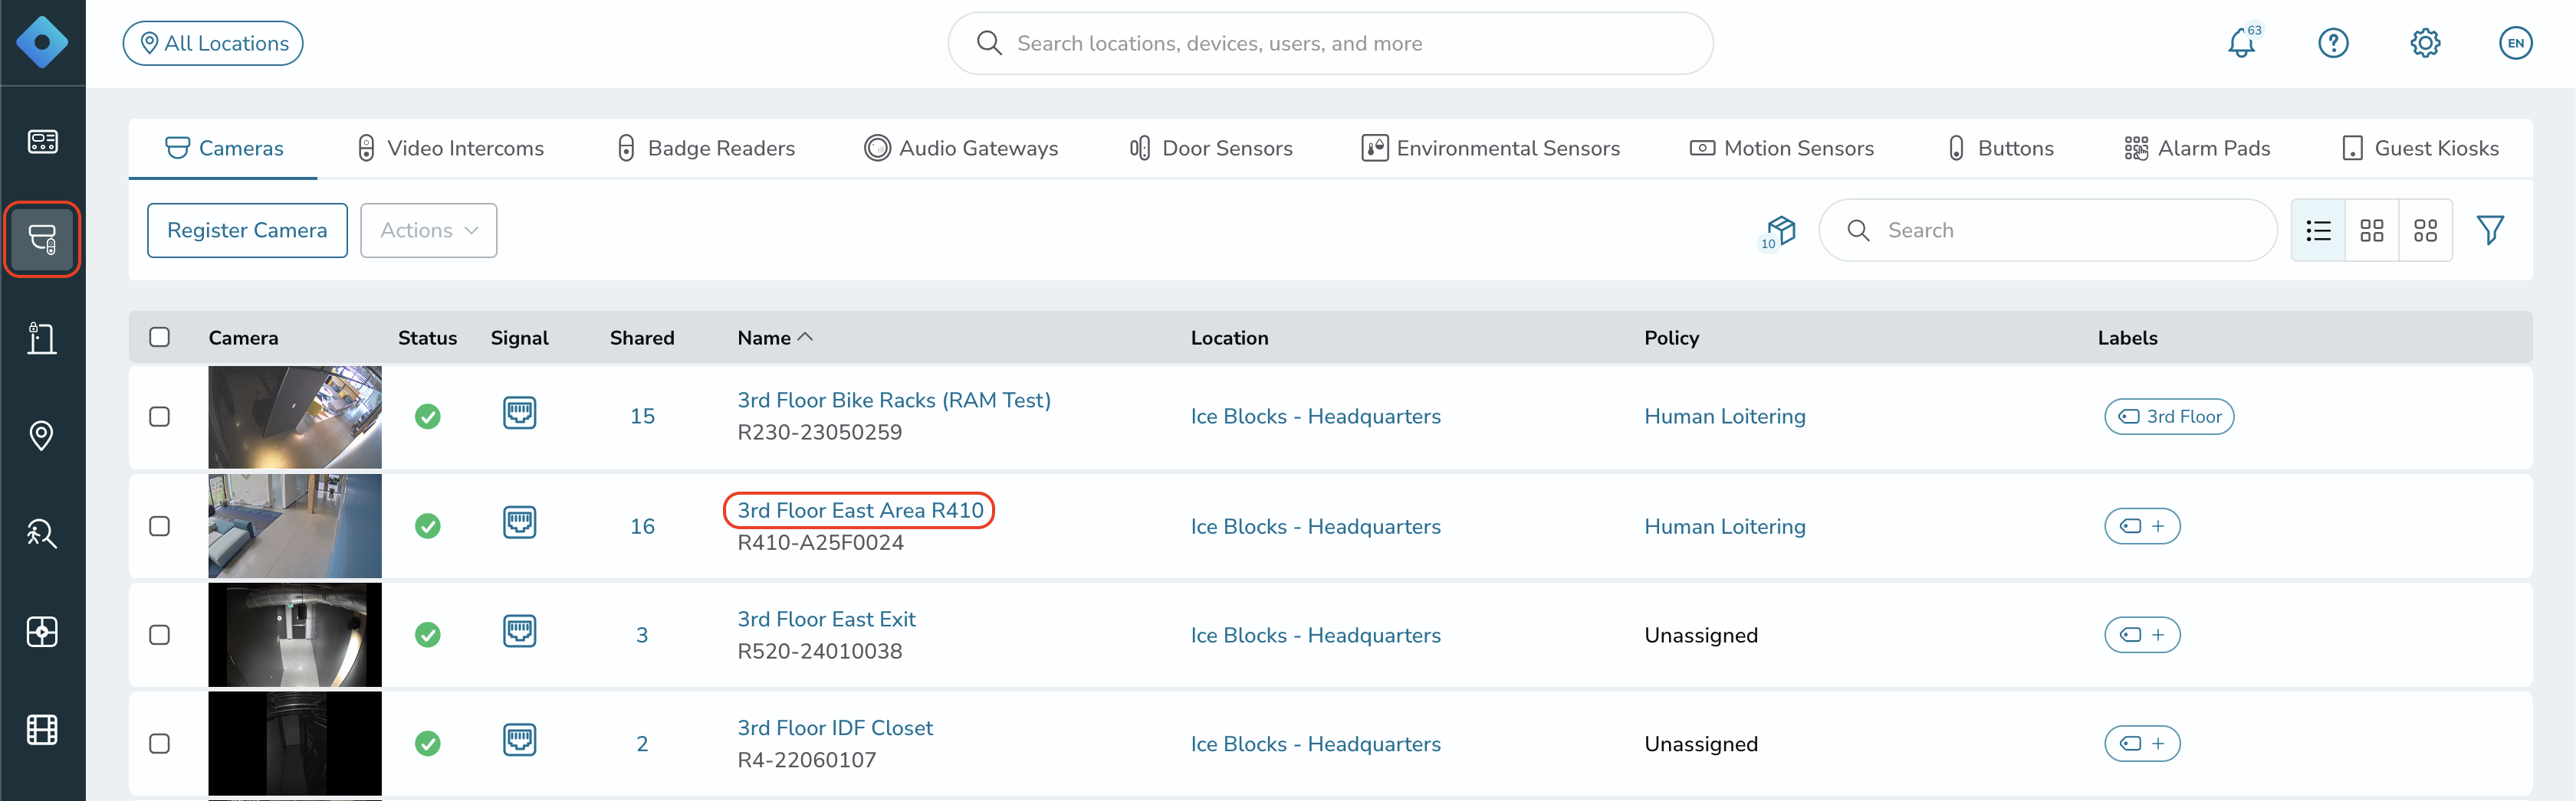Switch to list view
This screenshot has height=801, width=2576.
tap(2318, 230)
